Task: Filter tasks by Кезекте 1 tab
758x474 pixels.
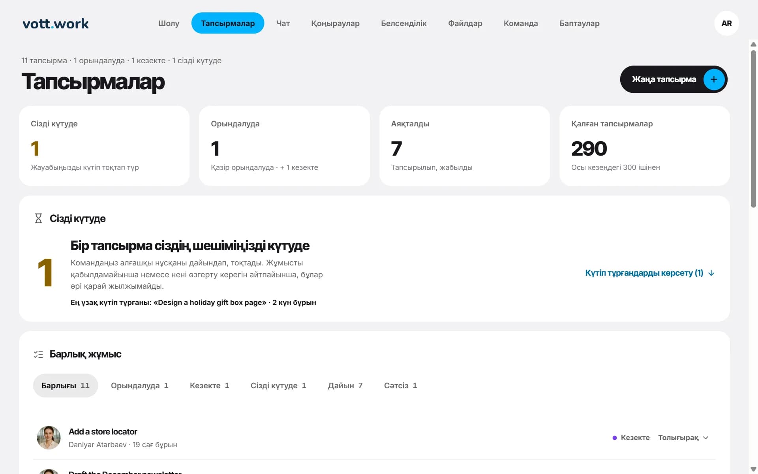Action: tap(209, 386)
